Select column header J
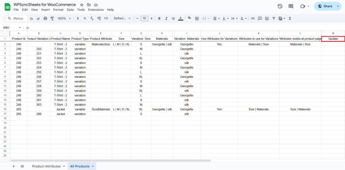Viewport: 345px width, 170px height. (219, 33)
